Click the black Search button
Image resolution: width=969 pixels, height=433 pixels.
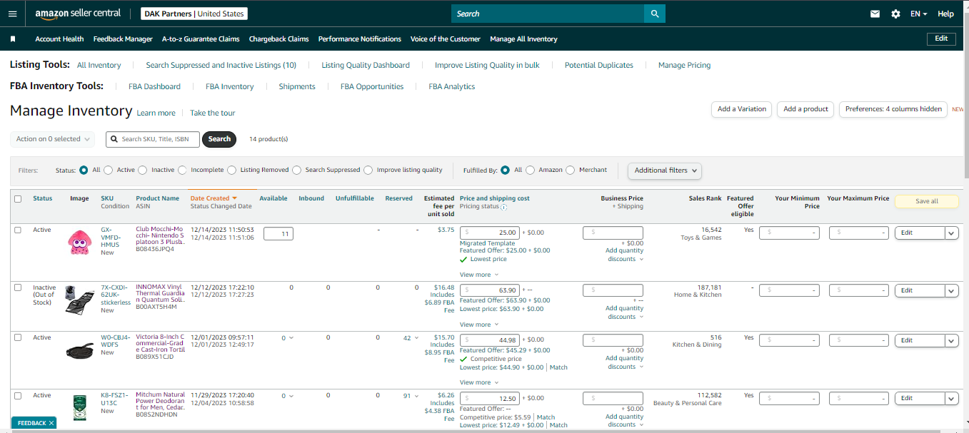point(219,139)
